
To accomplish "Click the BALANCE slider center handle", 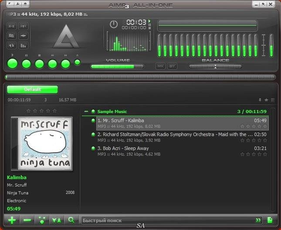I will [215, 67].
